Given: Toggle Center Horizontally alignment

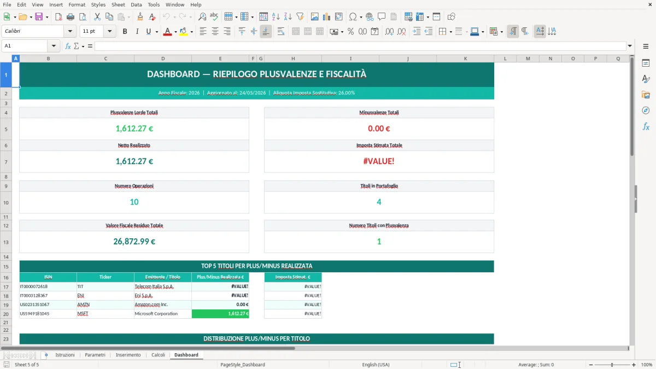Looking at the screenshot, I should [215, 32].
